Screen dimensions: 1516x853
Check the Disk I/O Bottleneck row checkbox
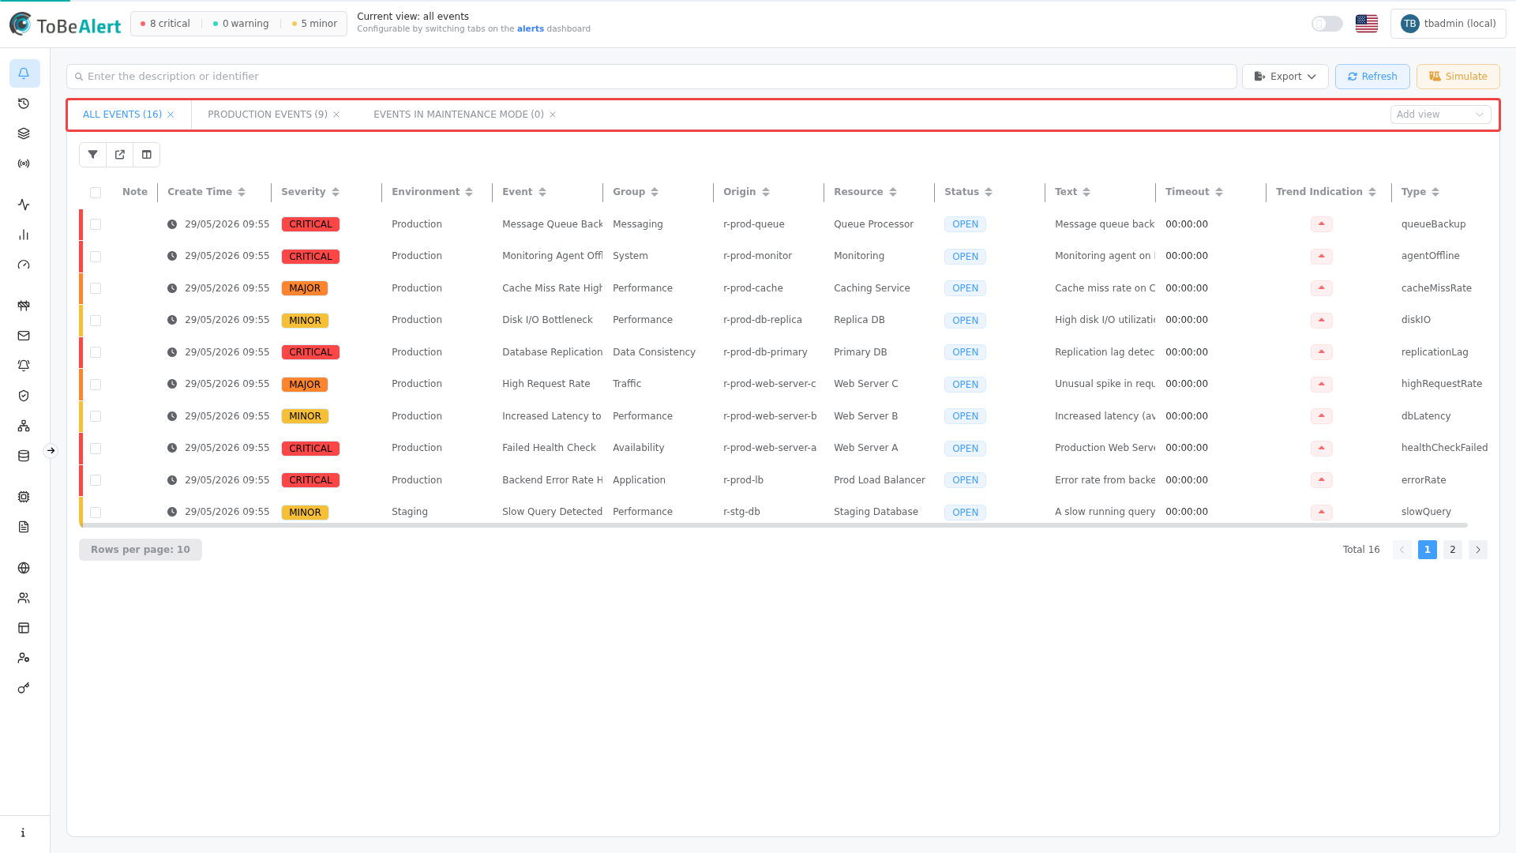96,321
